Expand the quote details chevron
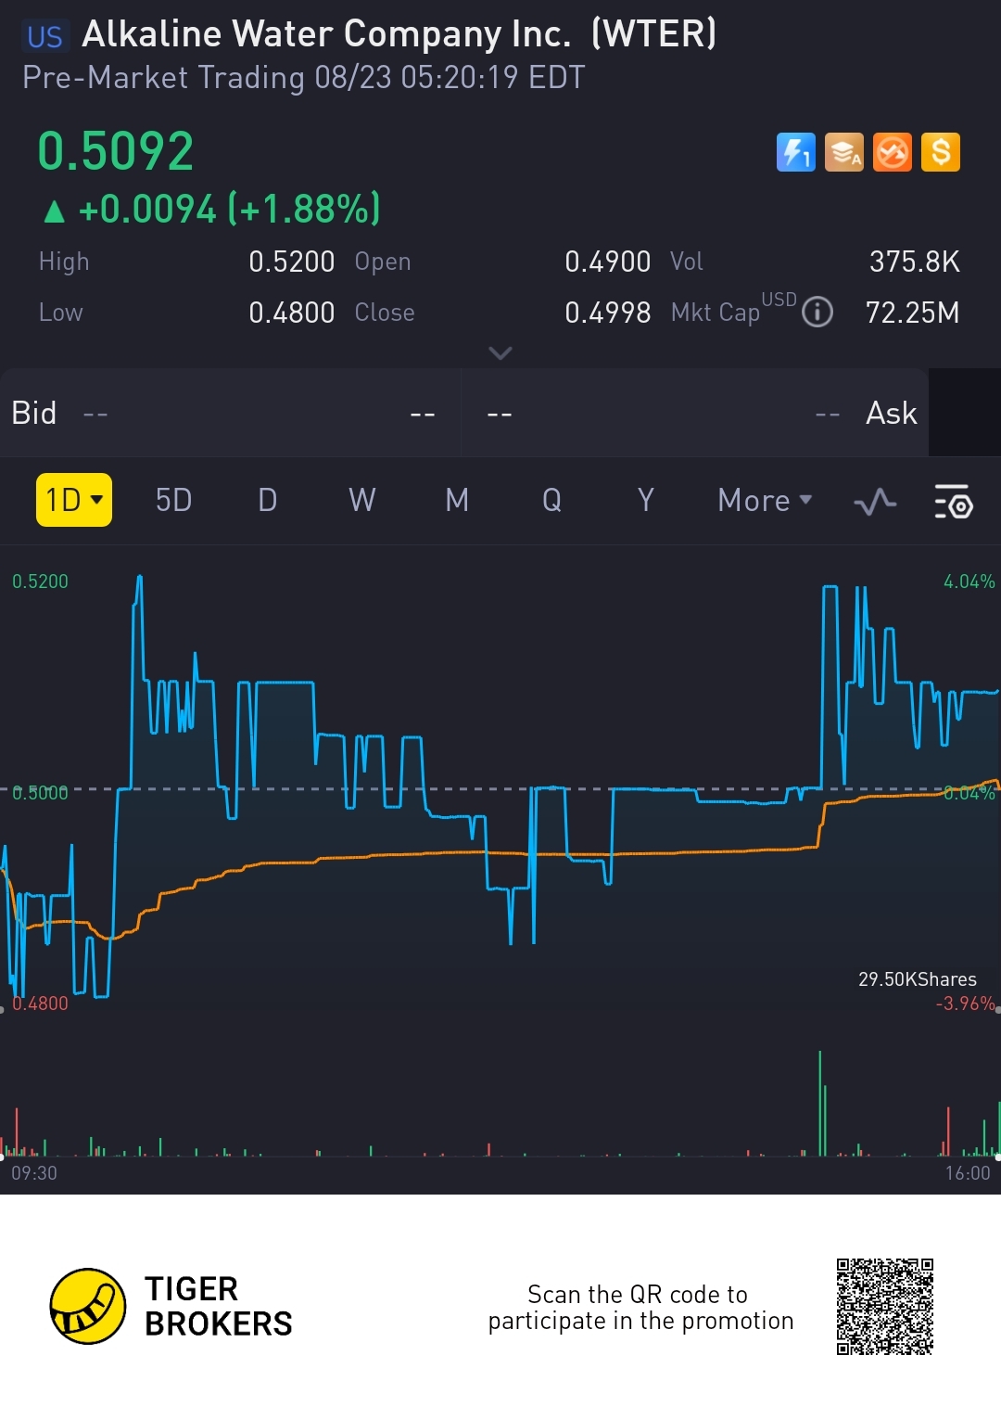The width and height of the screenshot is (1001, 1419). [500, 353]
